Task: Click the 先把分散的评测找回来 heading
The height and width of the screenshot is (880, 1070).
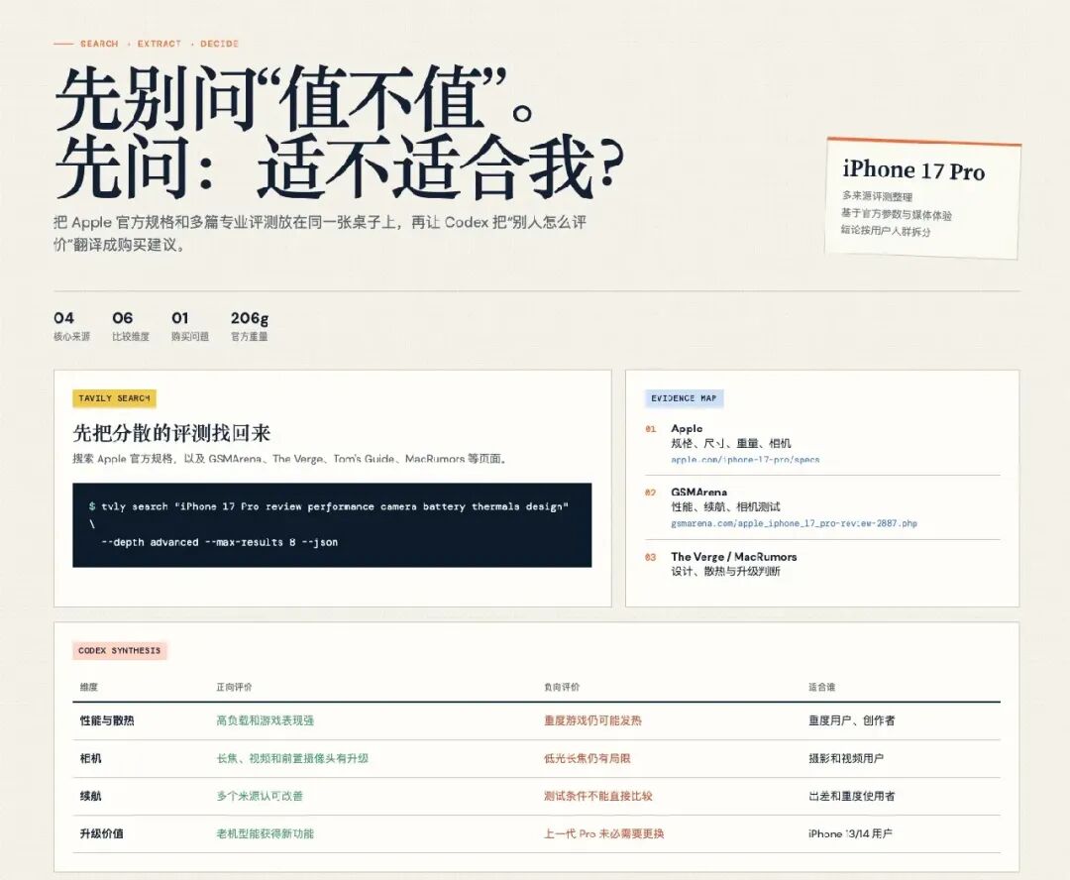Action: (171, 433)
